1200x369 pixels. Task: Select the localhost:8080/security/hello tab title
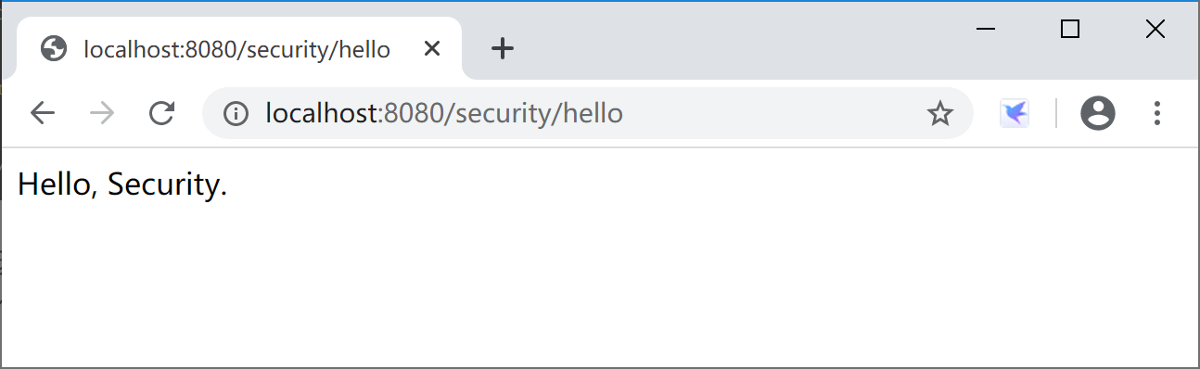pos(236,49)
